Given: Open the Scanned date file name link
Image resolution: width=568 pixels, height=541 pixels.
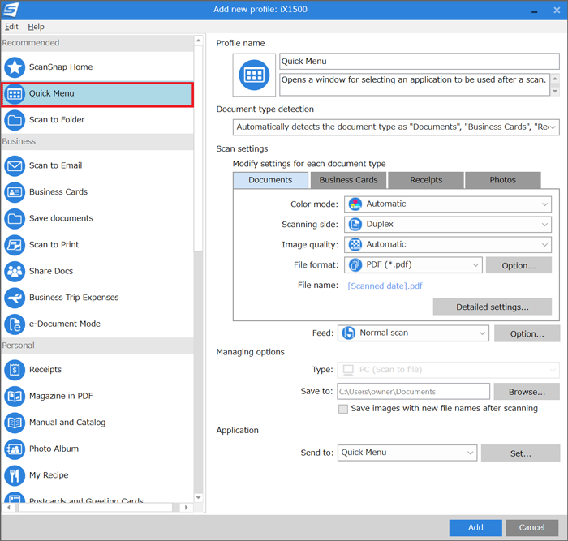Looking at the screenshot, I should click(x=385, y=286).
